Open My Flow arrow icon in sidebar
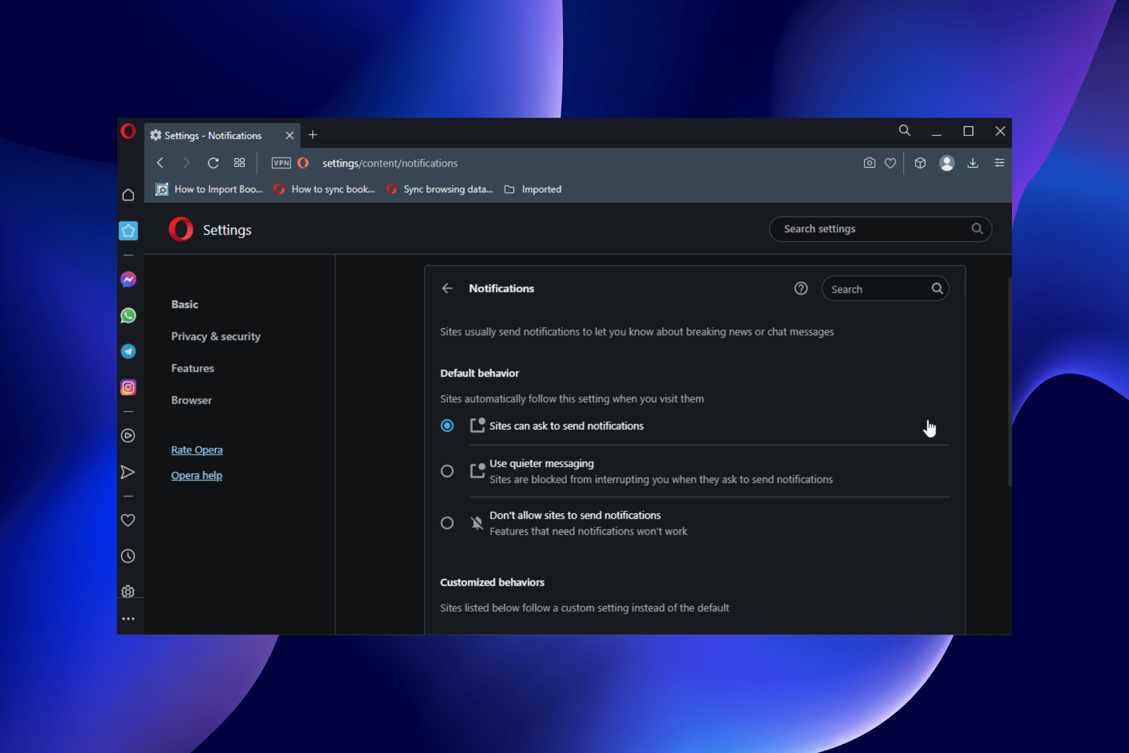 click(x=128, y=472)
